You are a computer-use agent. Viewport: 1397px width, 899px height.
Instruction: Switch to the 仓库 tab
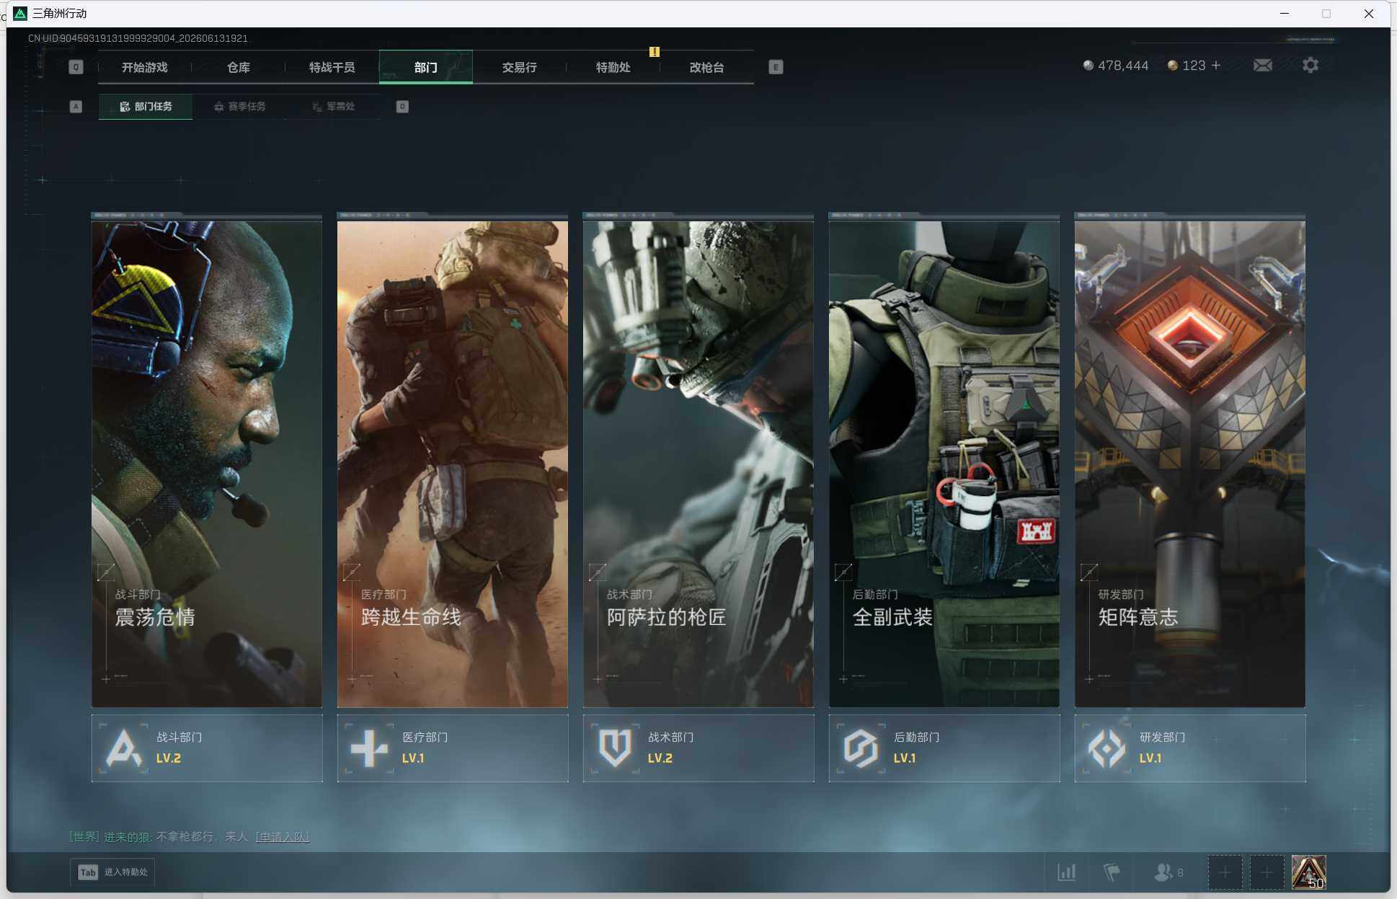tap(239, 67)
